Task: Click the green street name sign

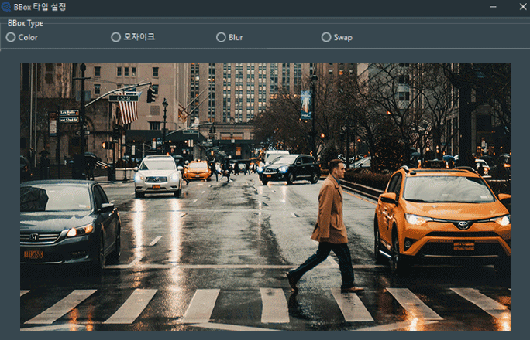Action: [x=123, y=98]
